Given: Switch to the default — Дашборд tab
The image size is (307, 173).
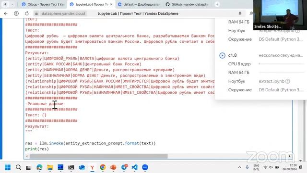Looking at the screenshot, I should (x=139, y=4).
